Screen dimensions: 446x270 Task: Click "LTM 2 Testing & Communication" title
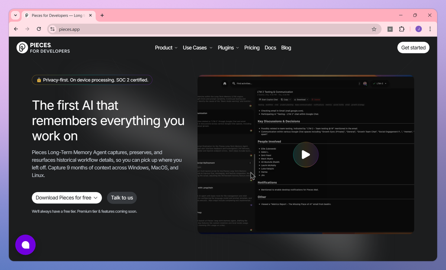(275, 92)
